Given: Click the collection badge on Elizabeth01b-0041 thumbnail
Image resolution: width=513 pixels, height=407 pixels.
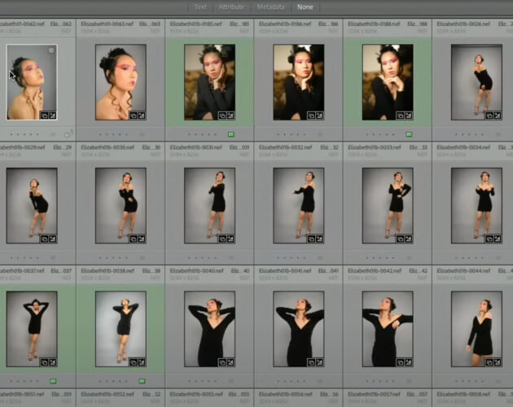Looking at the screenshot, I should (x=311, y=362).
